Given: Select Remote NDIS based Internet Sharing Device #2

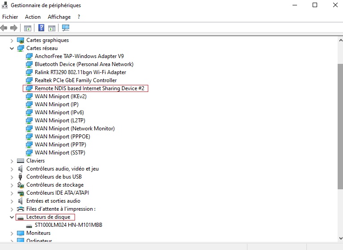Looking at the screenshot, I should coord(89,88).
